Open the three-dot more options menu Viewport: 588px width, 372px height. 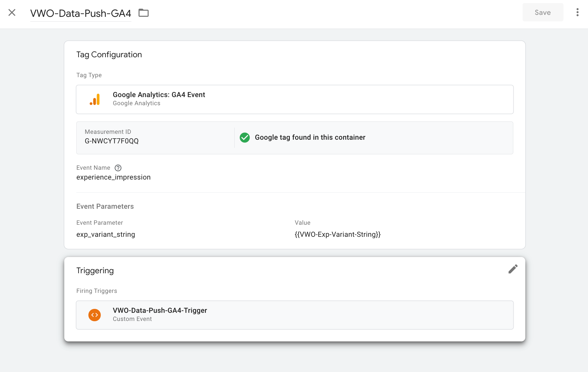pyautogui.click(x=577, y=12)
